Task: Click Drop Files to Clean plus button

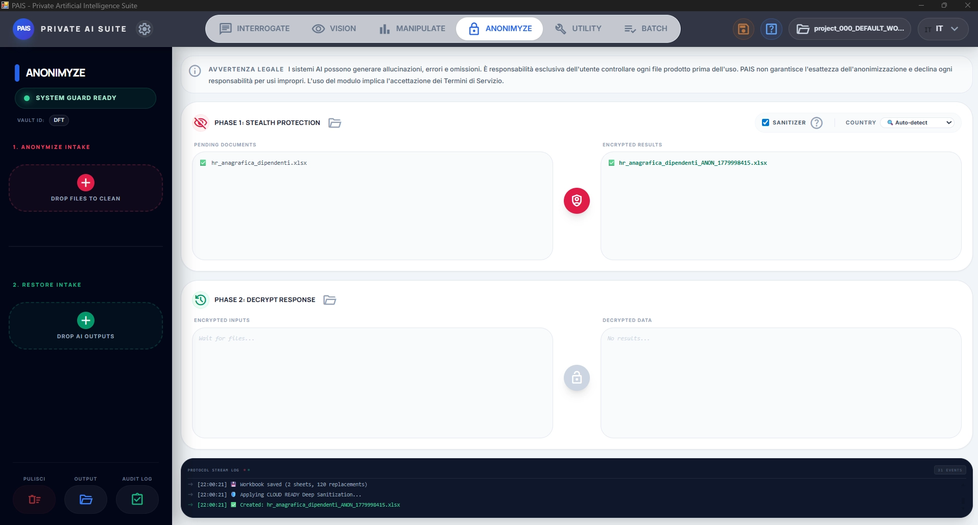Action: click(x=86, y=183)
